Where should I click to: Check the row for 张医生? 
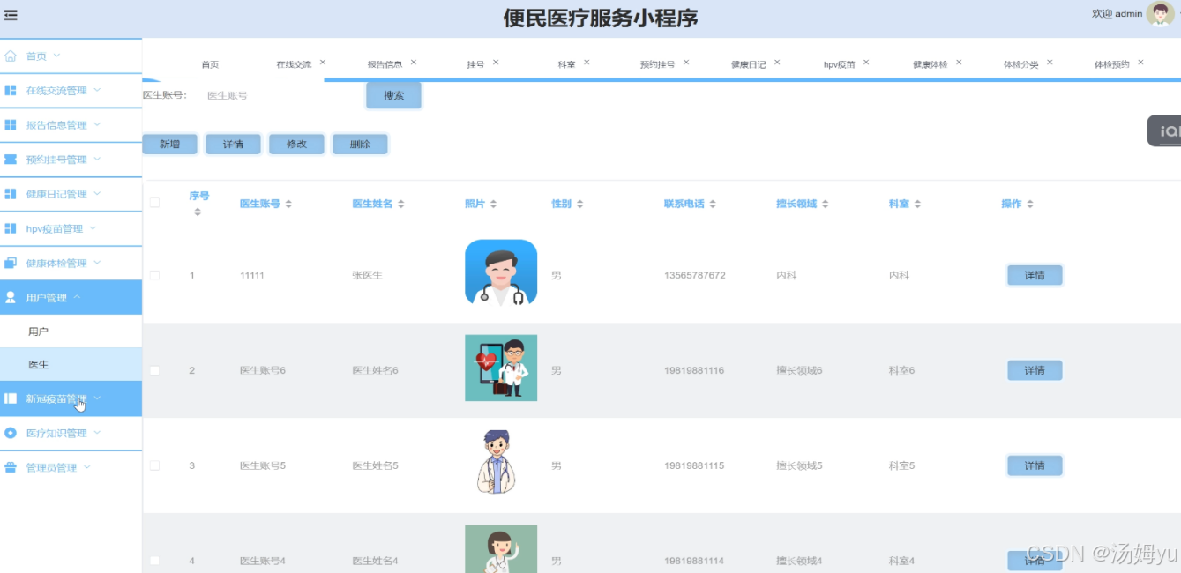click(x=155, y=275)
